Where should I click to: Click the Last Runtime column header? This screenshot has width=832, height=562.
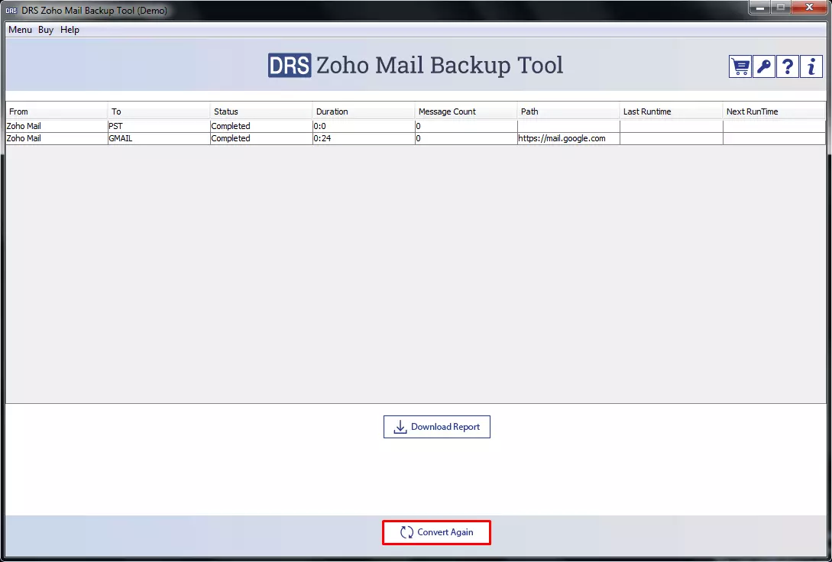click(x=672, y=111)
